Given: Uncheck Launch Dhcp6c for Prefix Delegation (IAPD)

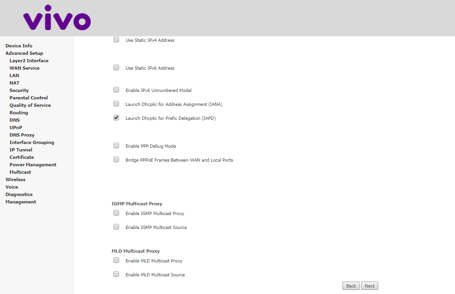Looking at the screenshot, I should pyautogui.click(x=116, y=118).
